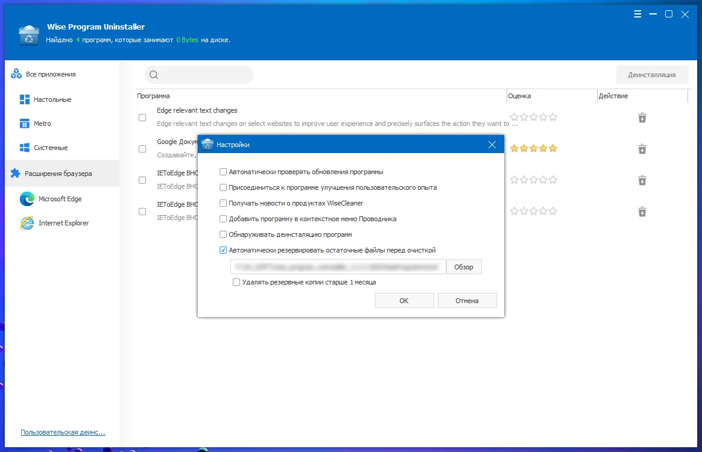
Task: Click the Wise Program Uninstaller logo icon
Action: point(29,35)
